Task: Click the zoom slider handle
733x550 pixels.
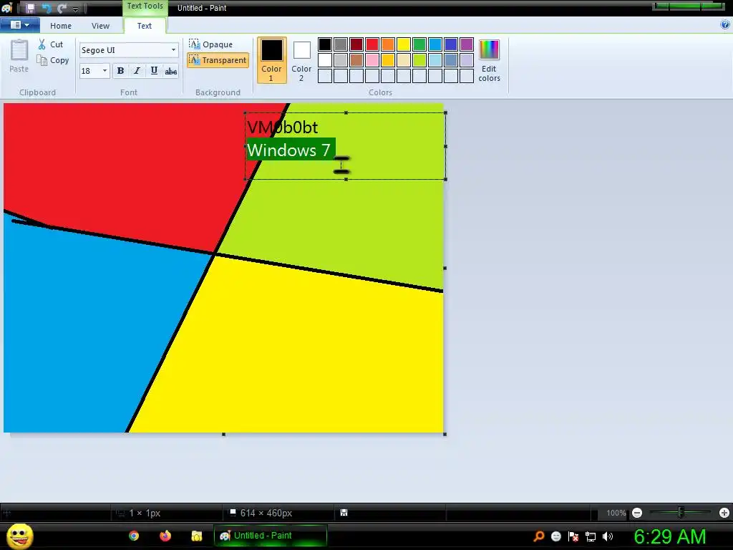Action: (x=681, y=513)
